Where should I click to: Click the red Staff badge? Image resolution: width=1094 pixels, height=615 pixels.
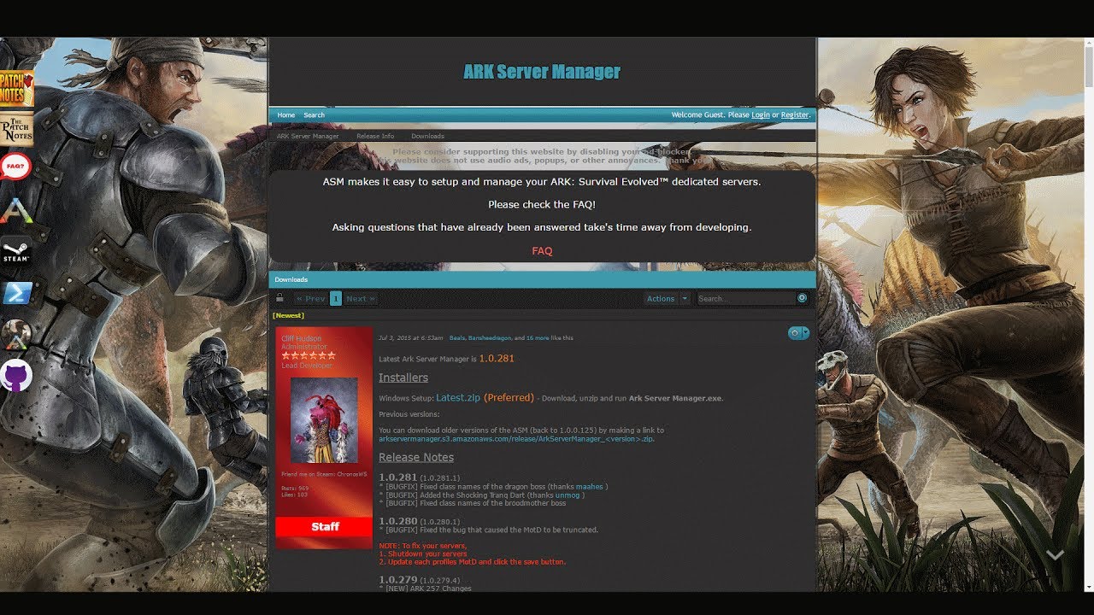point(324,527)
